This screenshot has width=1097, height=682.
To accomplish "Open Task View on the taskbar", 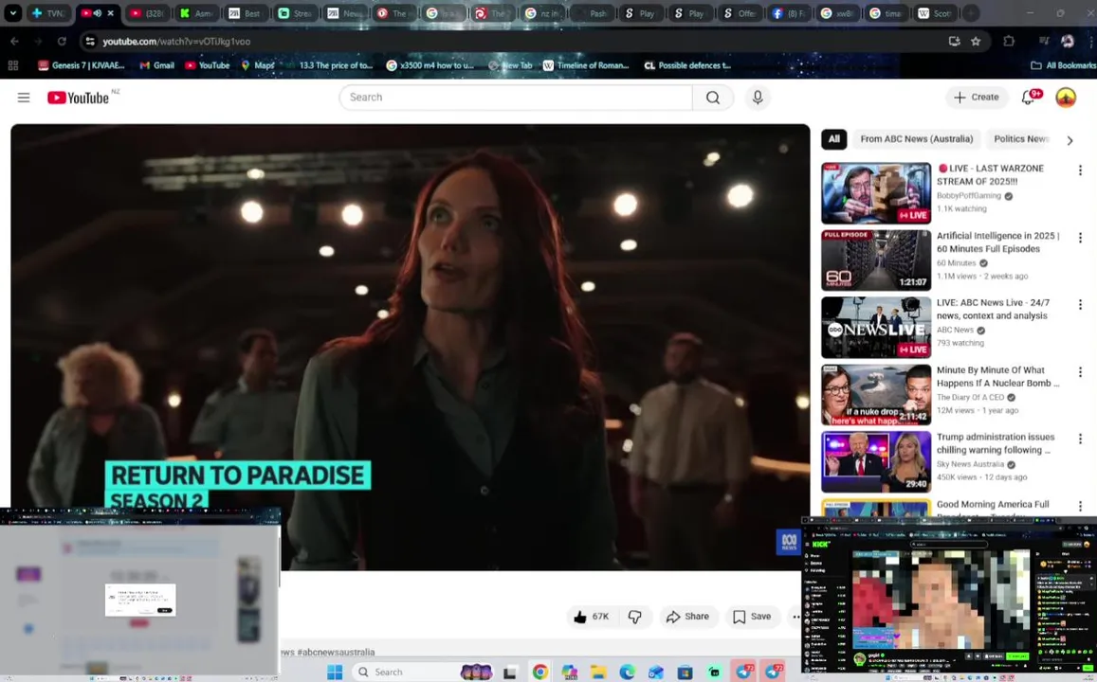I will pyautogui.click(x=510, y=673).
